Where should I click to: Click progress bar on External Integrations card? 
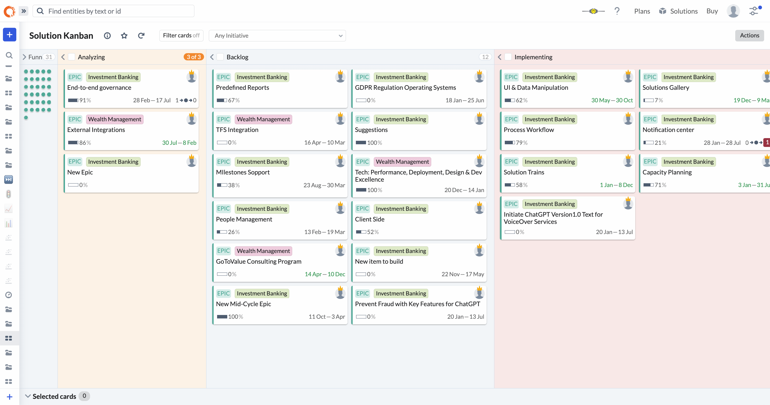73,142
